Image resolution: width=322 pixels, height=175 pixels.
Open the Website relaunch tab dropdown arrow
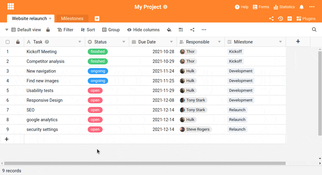click(x=50, y=19)
